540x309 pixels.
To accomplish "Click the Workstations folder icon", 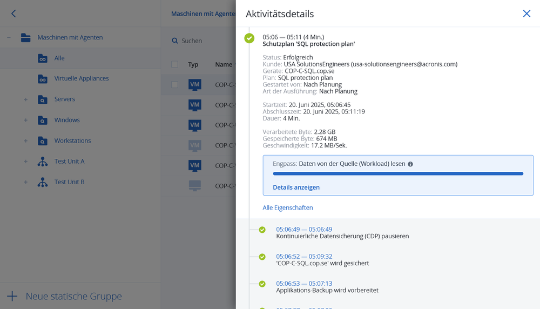I will 43,141.
